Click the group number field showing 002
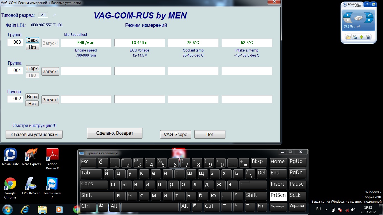Viewport: 383px width, 215px height. tap(15, 99)
